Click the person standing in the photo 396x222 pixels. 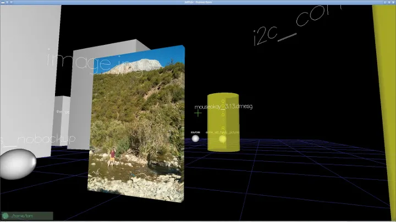[112, 157]
